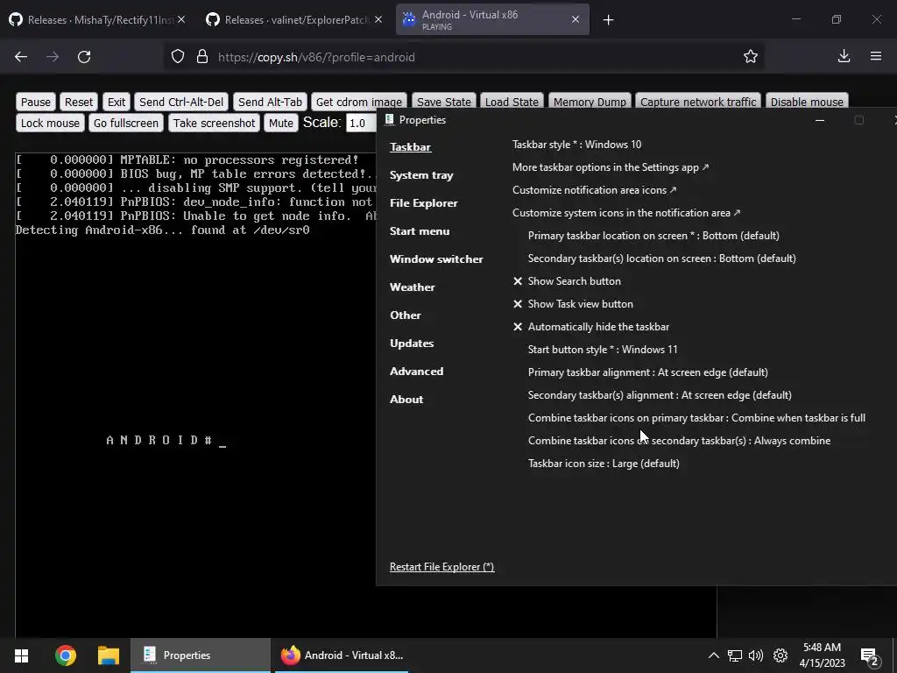897x673 pixels.
Task: Open the Other section
Action: tap(405, 315)
